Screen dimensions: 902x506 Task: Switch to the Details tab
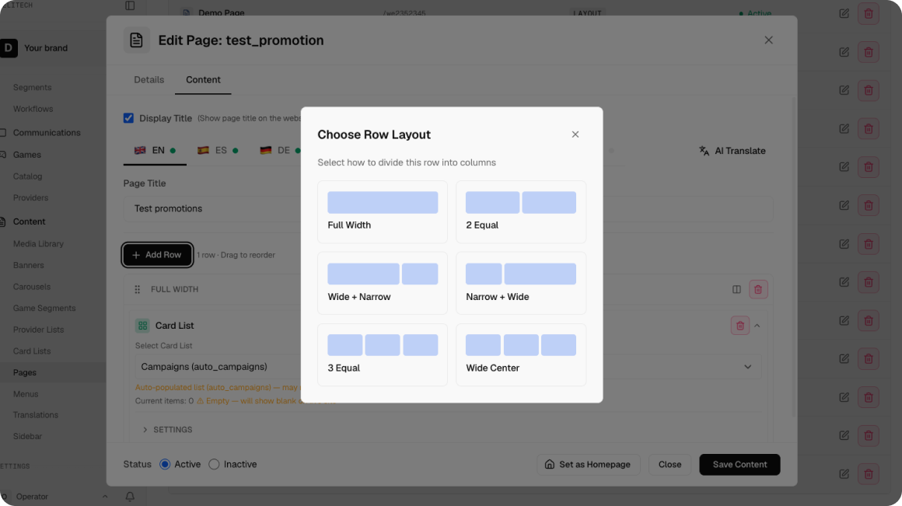tap(149, 80)
